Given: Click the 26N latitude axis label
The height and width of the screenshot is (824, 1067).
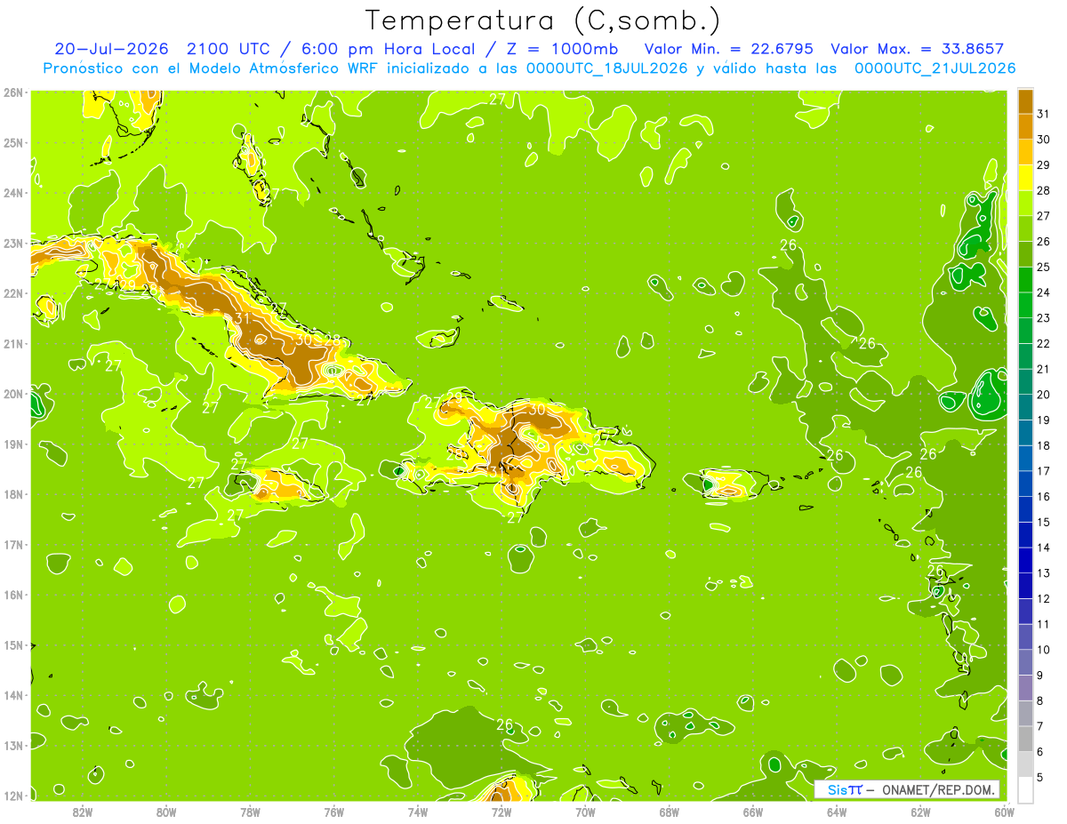Looking at the screenshot, I should pos(13,92).
